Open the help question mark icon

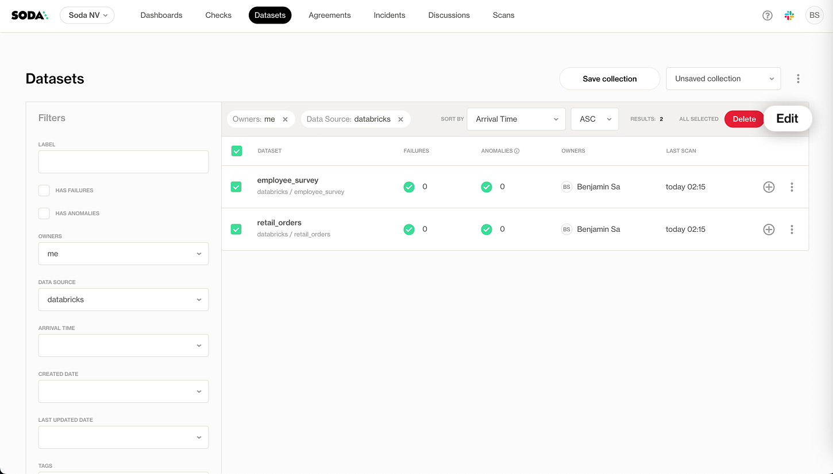[x=768, y=15]
